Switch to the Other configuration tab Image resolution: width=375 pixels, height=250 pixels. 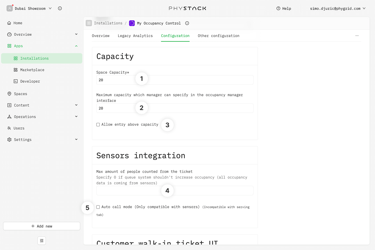[218, 36]
